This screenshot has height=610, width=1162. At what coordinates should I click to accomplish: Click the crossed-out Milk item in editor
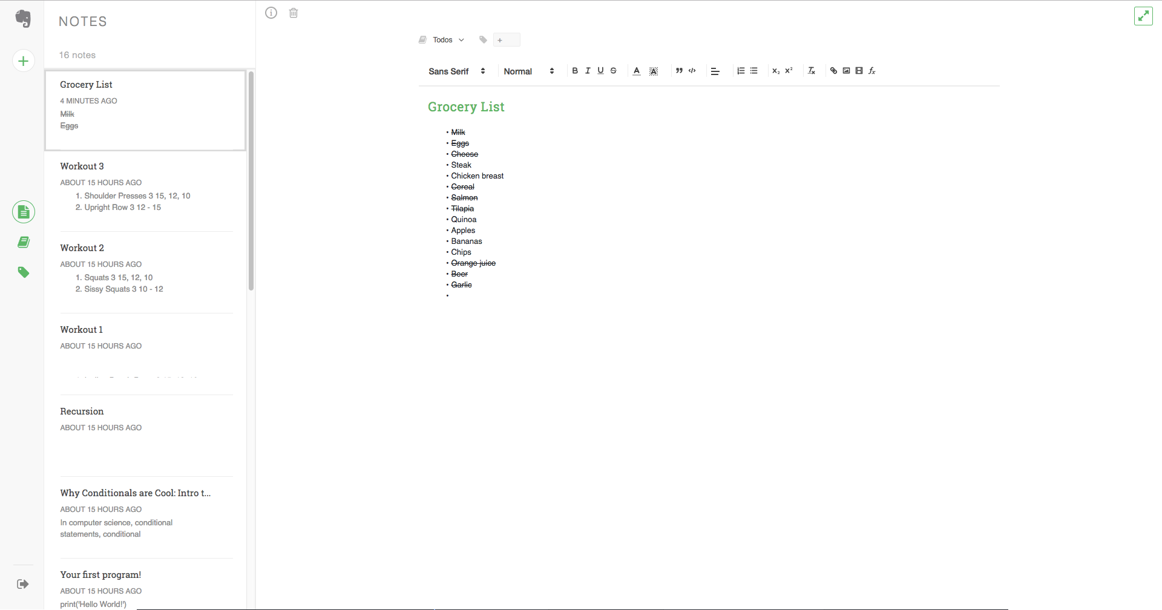tap(458, 133)
